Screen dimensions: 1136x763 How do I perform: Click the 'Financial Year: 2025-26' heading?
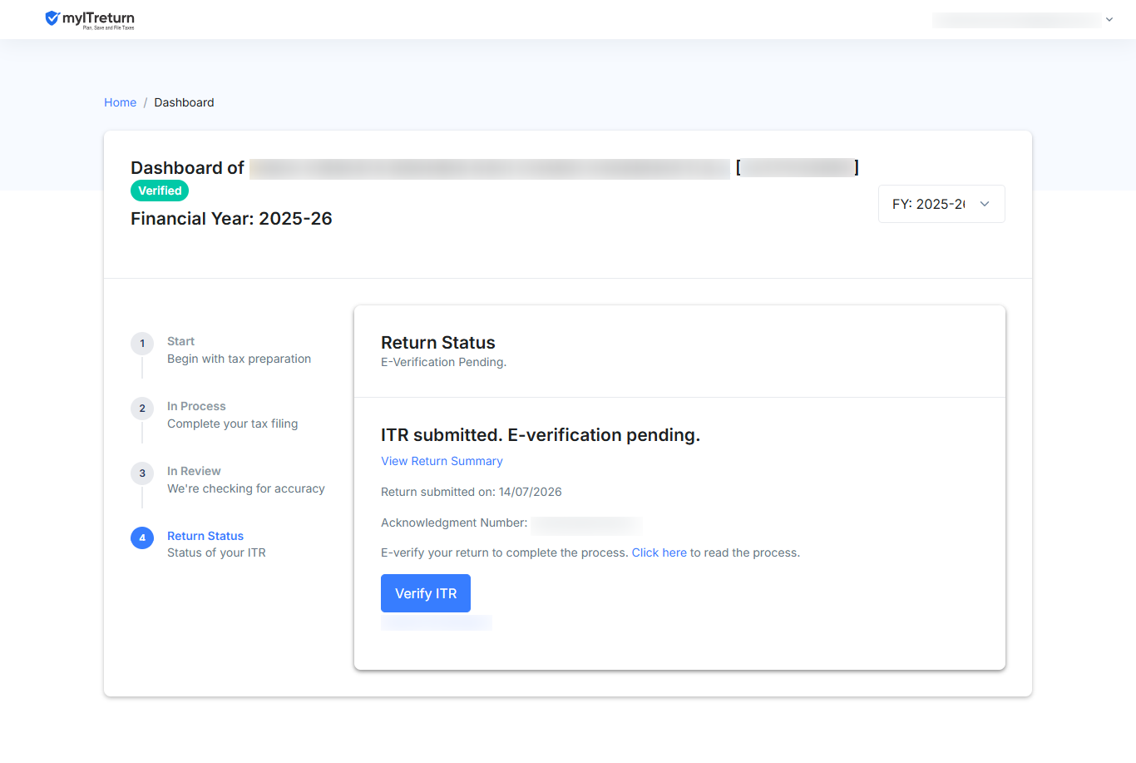point(231,219)
